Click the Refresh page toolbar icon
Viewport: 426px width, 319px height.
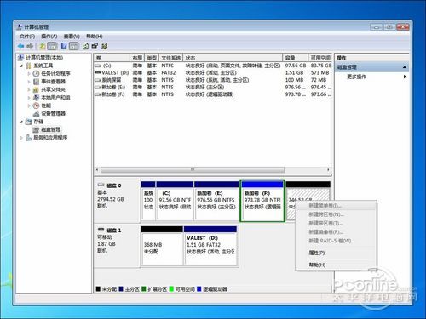coord(85,46)
